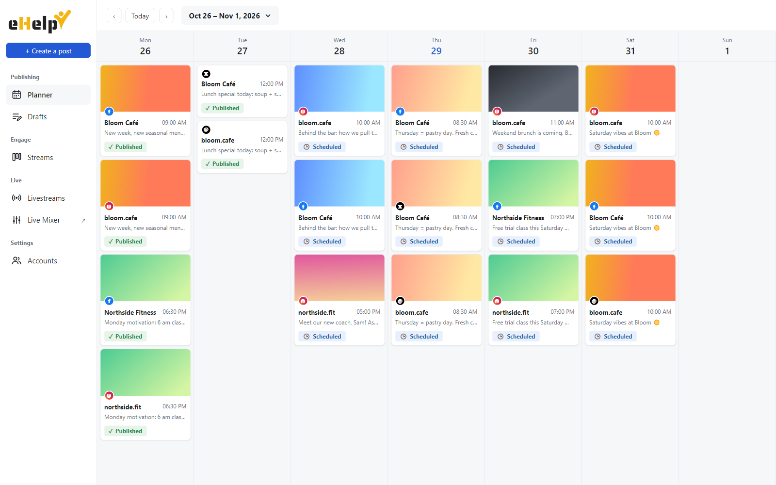The width and height of the screenshot is (776, 485).
Task: Open the Livestreams section
Action: pos(48,198)
